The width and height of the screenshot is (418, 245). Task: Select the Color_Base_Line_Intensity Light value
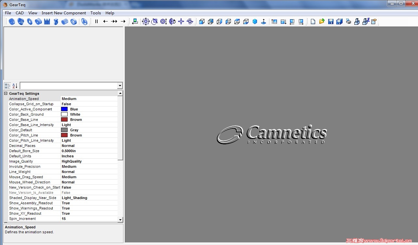click(89, 125)
